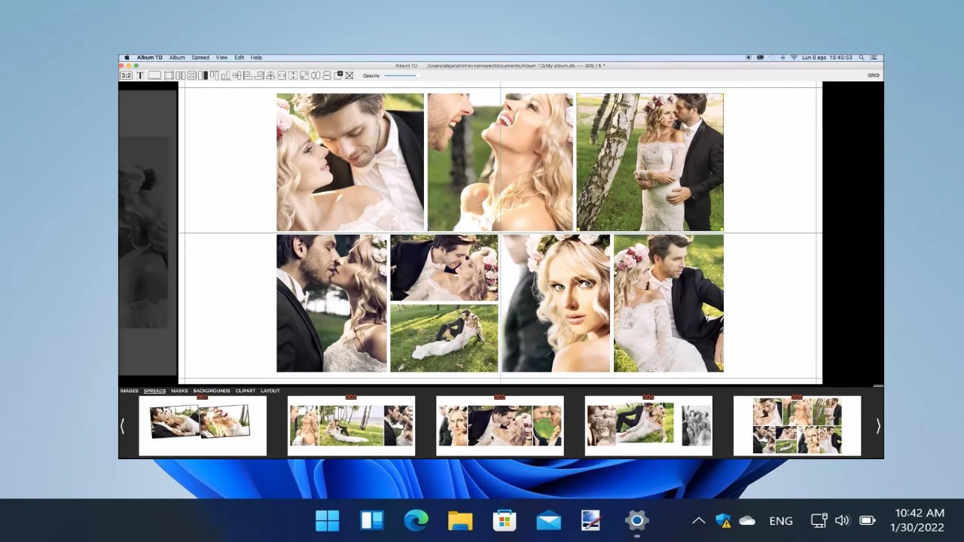Select the 3:2 aspect ratio button
The width and height of the screenshot is (964, 542).
(x=126, y=75)
